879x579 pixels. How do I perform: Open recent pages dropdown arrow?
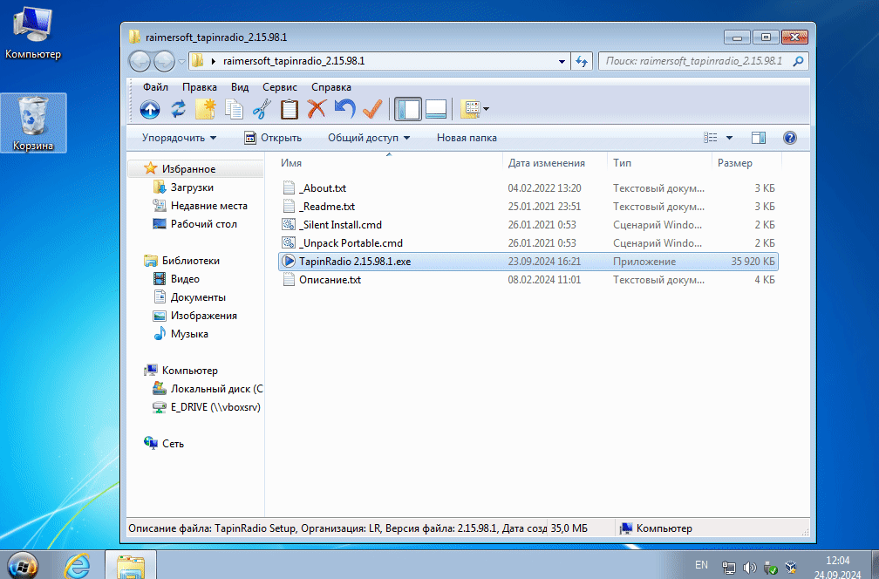181,62
